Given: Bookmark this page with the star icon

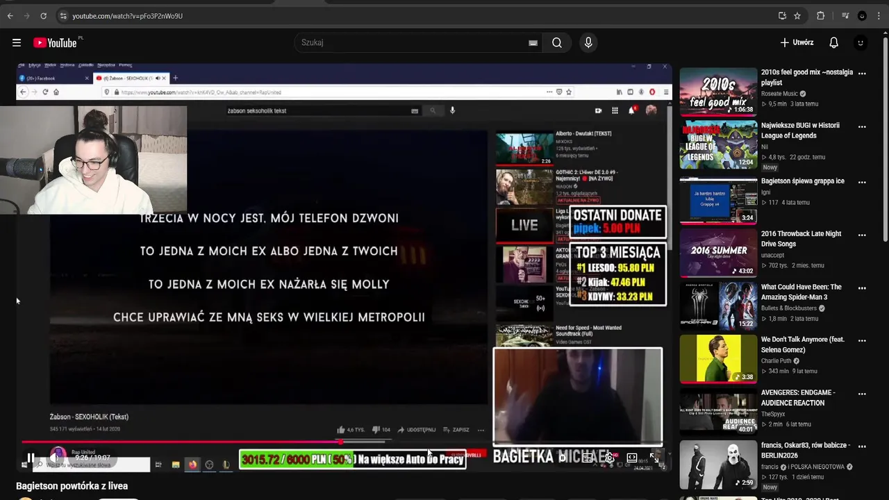Looking at the screenshot, I should (797, 15).
